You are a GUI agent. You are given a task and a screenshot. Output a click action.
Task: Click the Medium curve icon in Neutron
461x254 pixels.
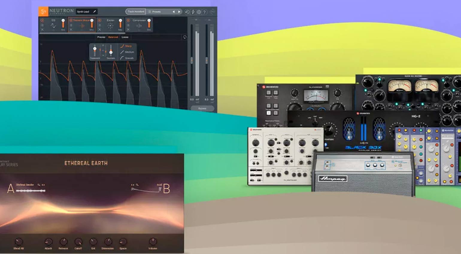point(122,52)
